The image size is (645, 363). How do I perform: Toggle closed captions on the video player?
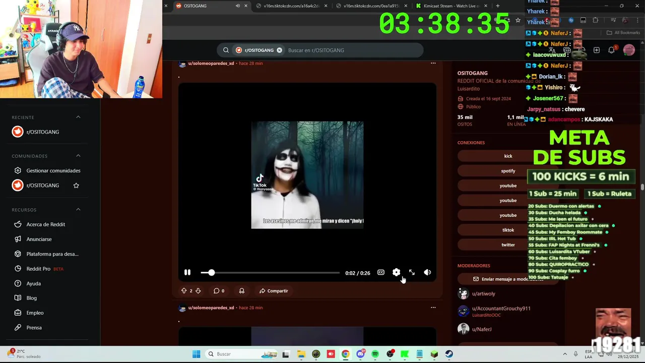click(381, 272)
